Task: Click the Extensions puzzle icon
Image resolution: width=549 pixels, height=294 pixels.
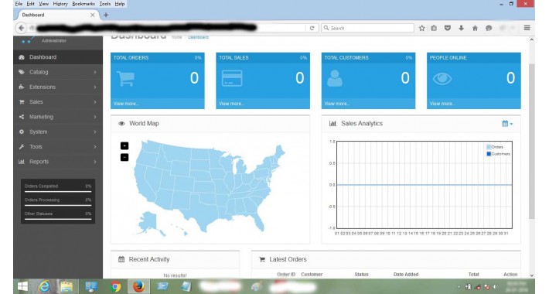Action: click(22, 87)
